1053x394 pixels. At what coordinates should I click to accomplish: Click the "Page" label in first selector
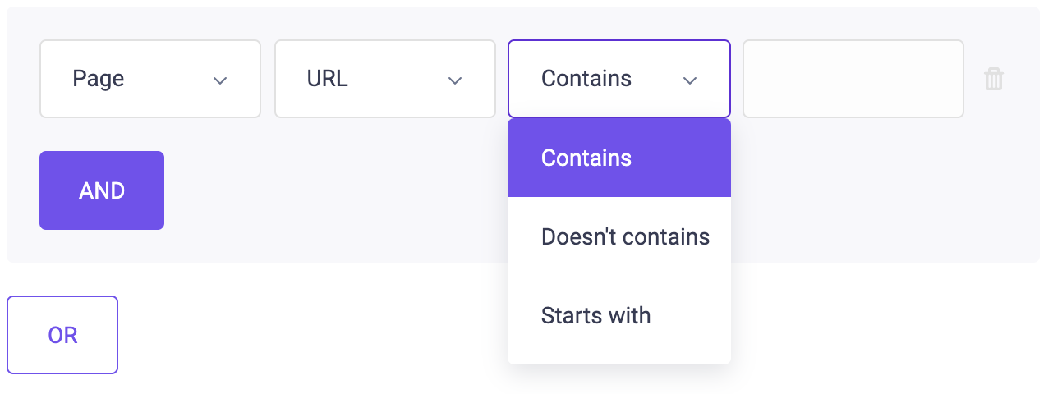(x=99, y=79)
